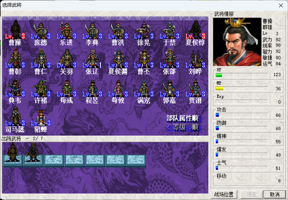Select general 曹操 in the roster
Image resolution: width=288 pixels, height=200 pixels.
15,33
